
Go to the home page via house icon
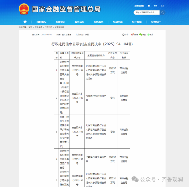click(x=25, y=22)
